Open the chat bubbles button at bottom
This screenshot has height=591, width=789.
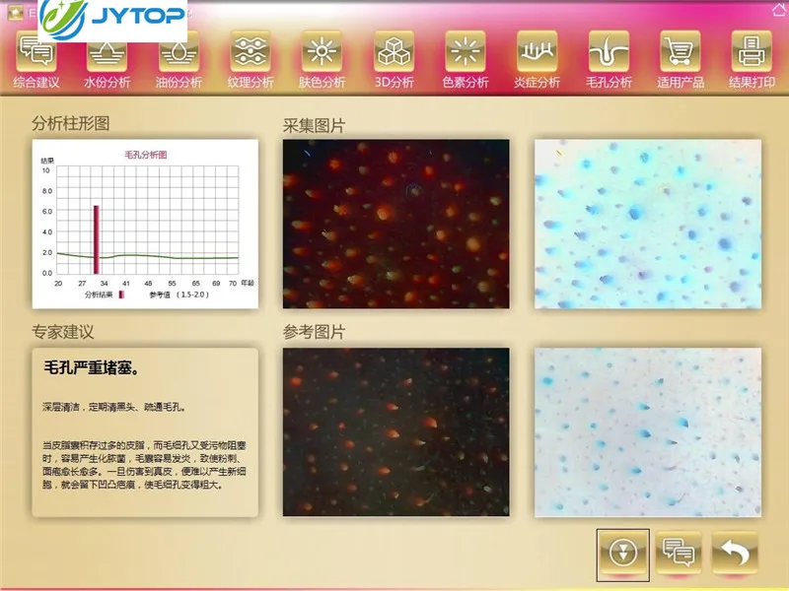[679, 553]
